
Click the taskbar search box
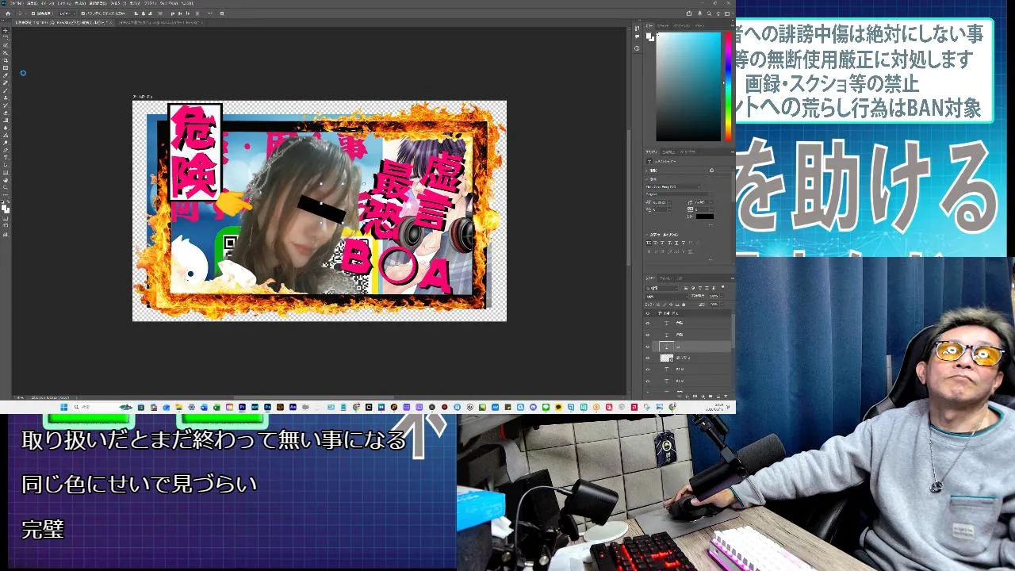tap(101, 407)
